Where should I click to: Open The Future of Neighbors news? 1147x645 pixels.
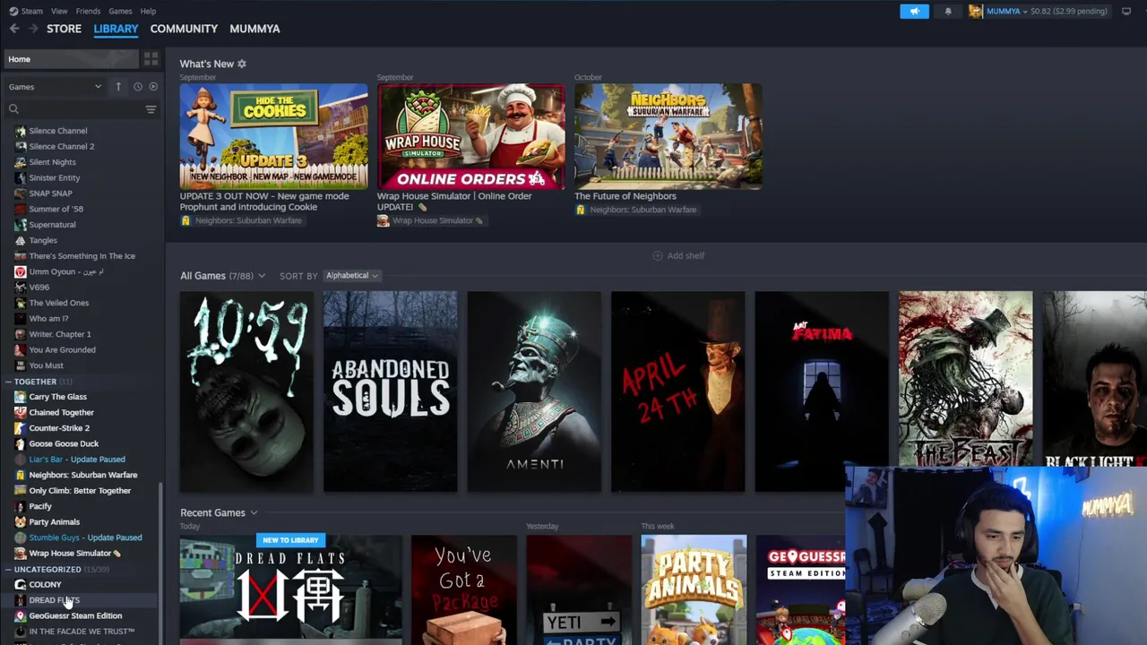pos(668,136)
